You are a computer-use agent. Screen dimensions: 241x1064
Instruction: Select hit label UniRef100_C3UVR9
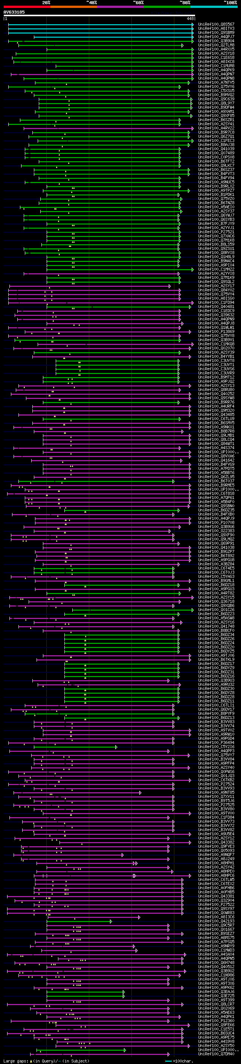216,373
